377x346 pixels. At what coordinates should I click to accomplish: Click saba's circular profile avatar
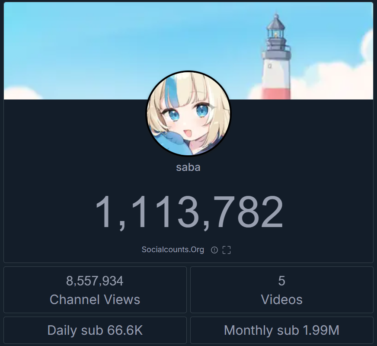188,113
